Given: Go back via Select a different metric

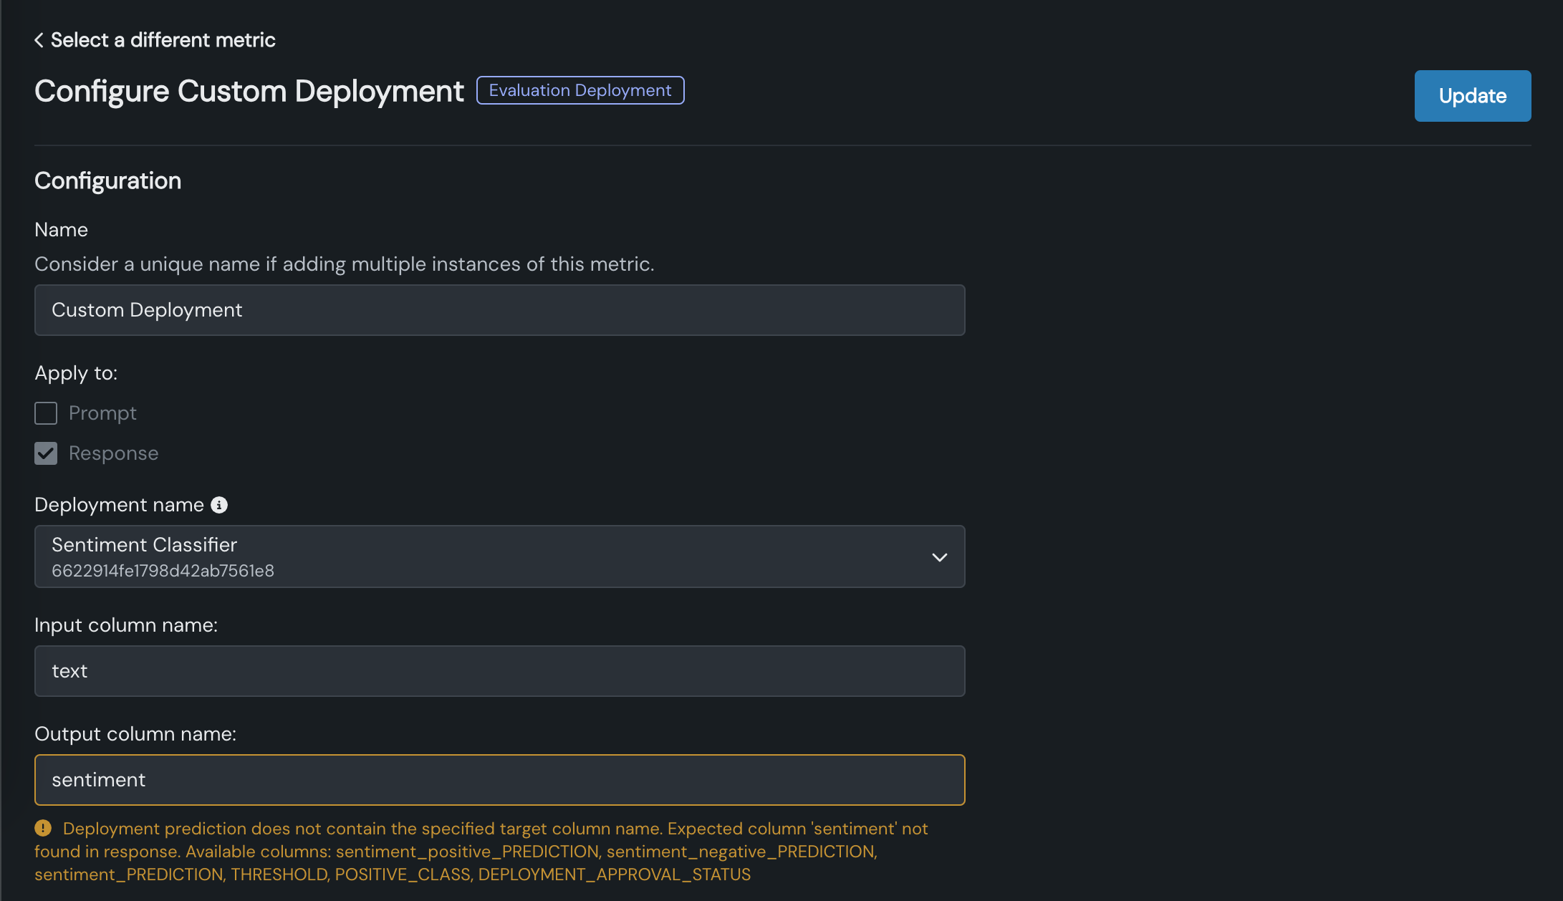Looking at the screenshot, I should click(163, 40).
